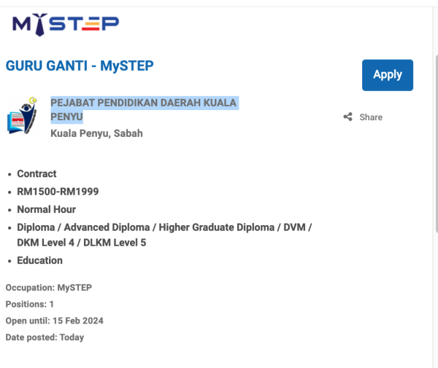Open the GURU GANTI - MySTEP job title
Viewport: 438px width, 368px height.
(x=80, y=66)
